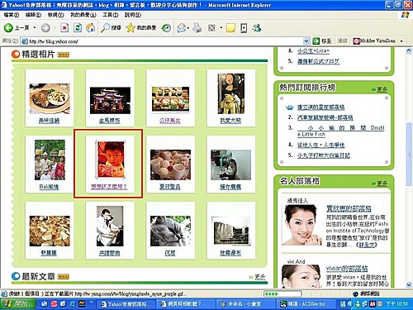Click the History clock icon in the toolbar
Screen dimensions: 413x310
(166, 27)
